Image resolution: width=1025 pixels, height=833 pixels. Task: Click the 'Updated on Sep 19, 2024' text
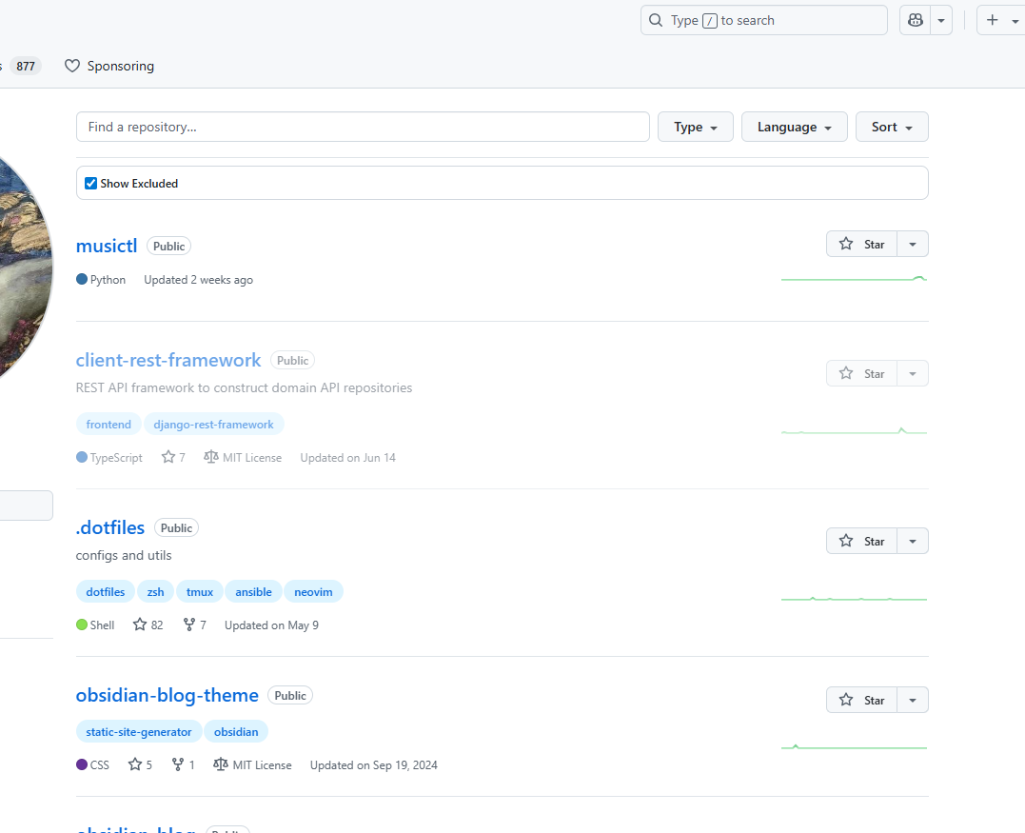373,765
